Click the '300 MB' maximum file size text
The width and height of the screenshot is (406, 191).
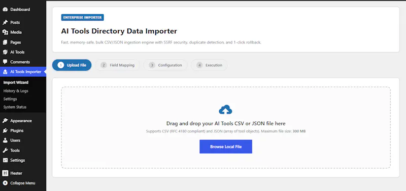[299, 131]
